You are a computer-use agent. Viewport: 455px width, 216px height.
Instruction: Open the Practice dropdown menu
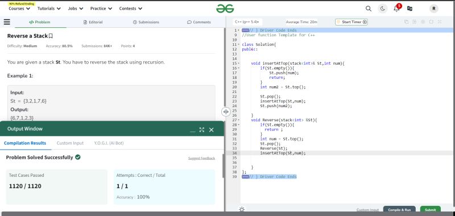tap(101, 9)
